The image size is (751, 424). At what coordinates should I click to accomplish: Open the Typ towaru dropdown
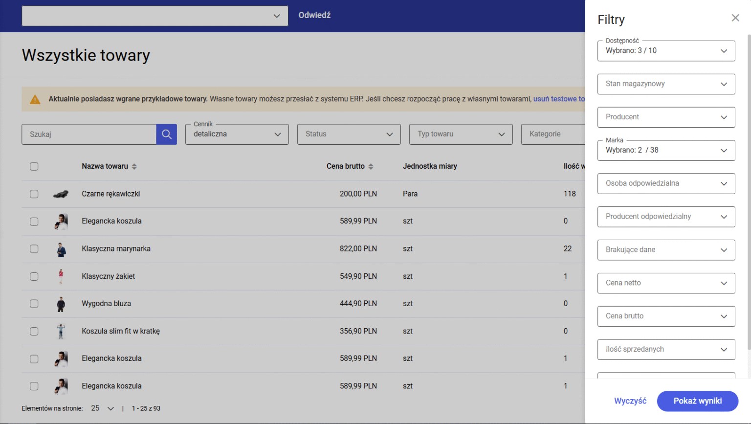461,134
